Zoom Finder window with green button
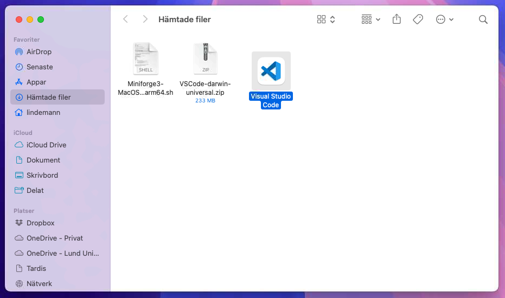Viewport: 505px width, 298px height. pyautogui.click(x=41, y=20)
